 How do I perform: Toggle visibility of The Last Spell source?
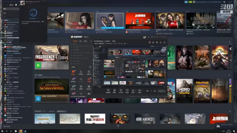(71, 55)
